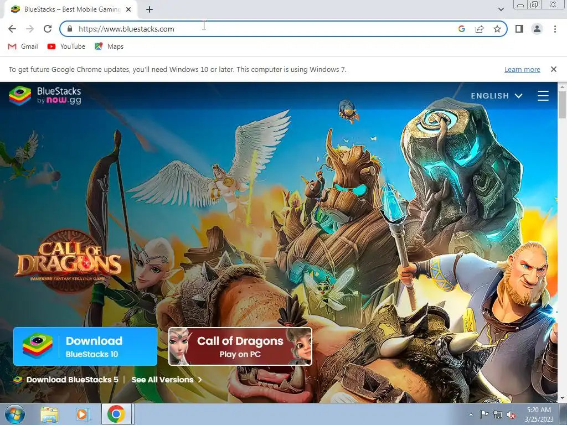567x425 pixels.
Task: Expand the ENGLISH language dropdown
Action: [x=497, y=96]
